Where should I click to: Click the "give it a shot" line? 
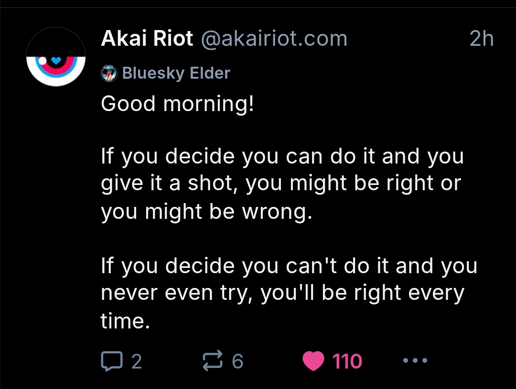(x=281, y=184)
